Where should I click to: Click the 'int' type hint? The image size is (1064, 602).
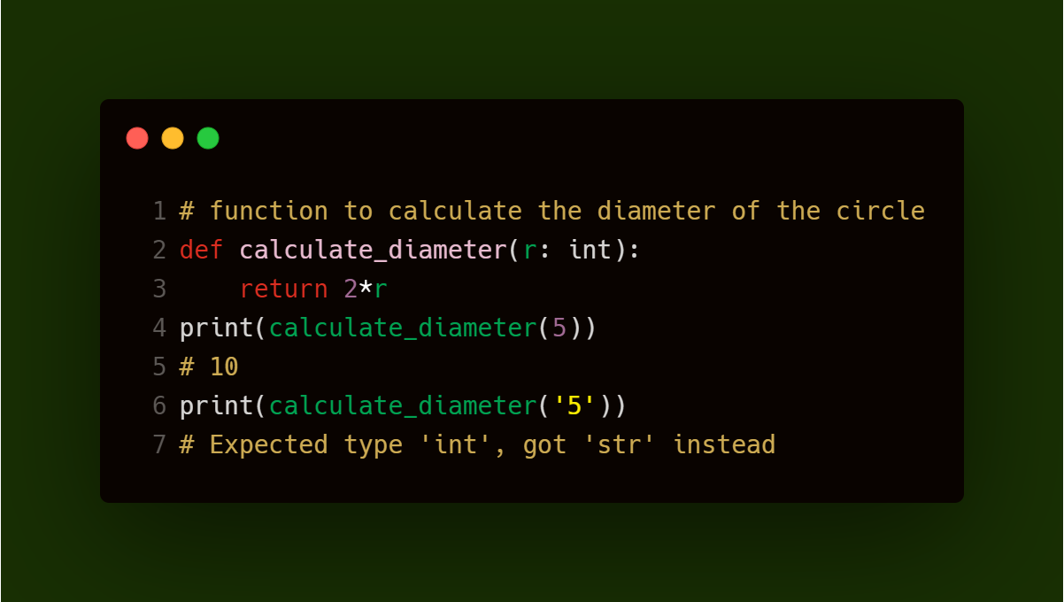[590, 251]
